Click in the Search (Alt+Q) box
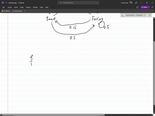This screenshot has height=116, width=155. point(78,3)
